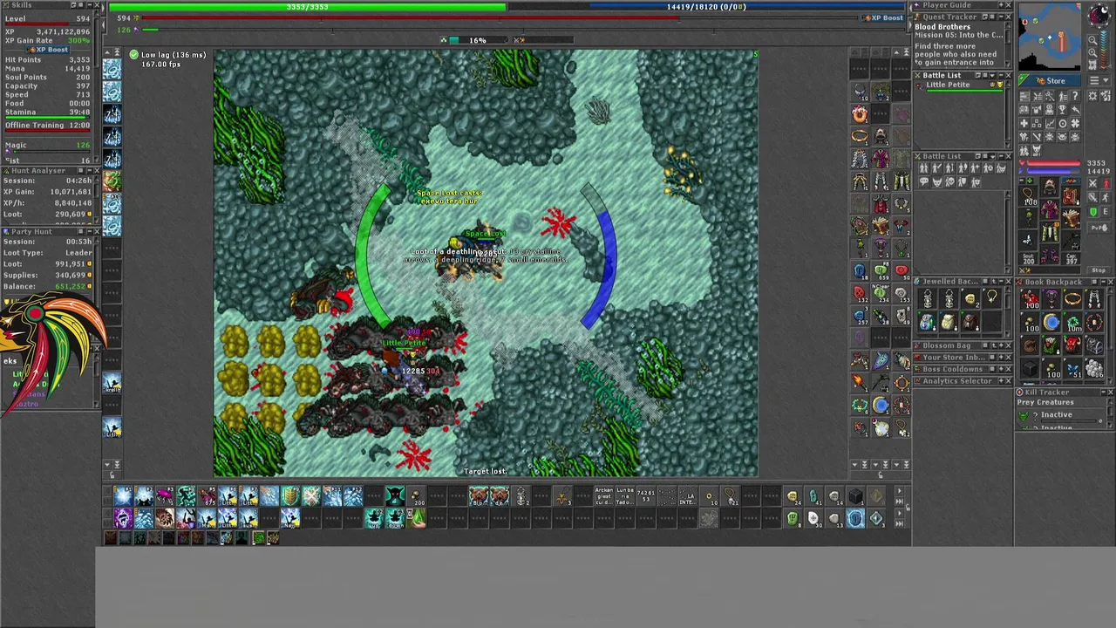Use the blue rune below the black cube
This screenshot has height=628, width=1116.
(x=855, y=518)
